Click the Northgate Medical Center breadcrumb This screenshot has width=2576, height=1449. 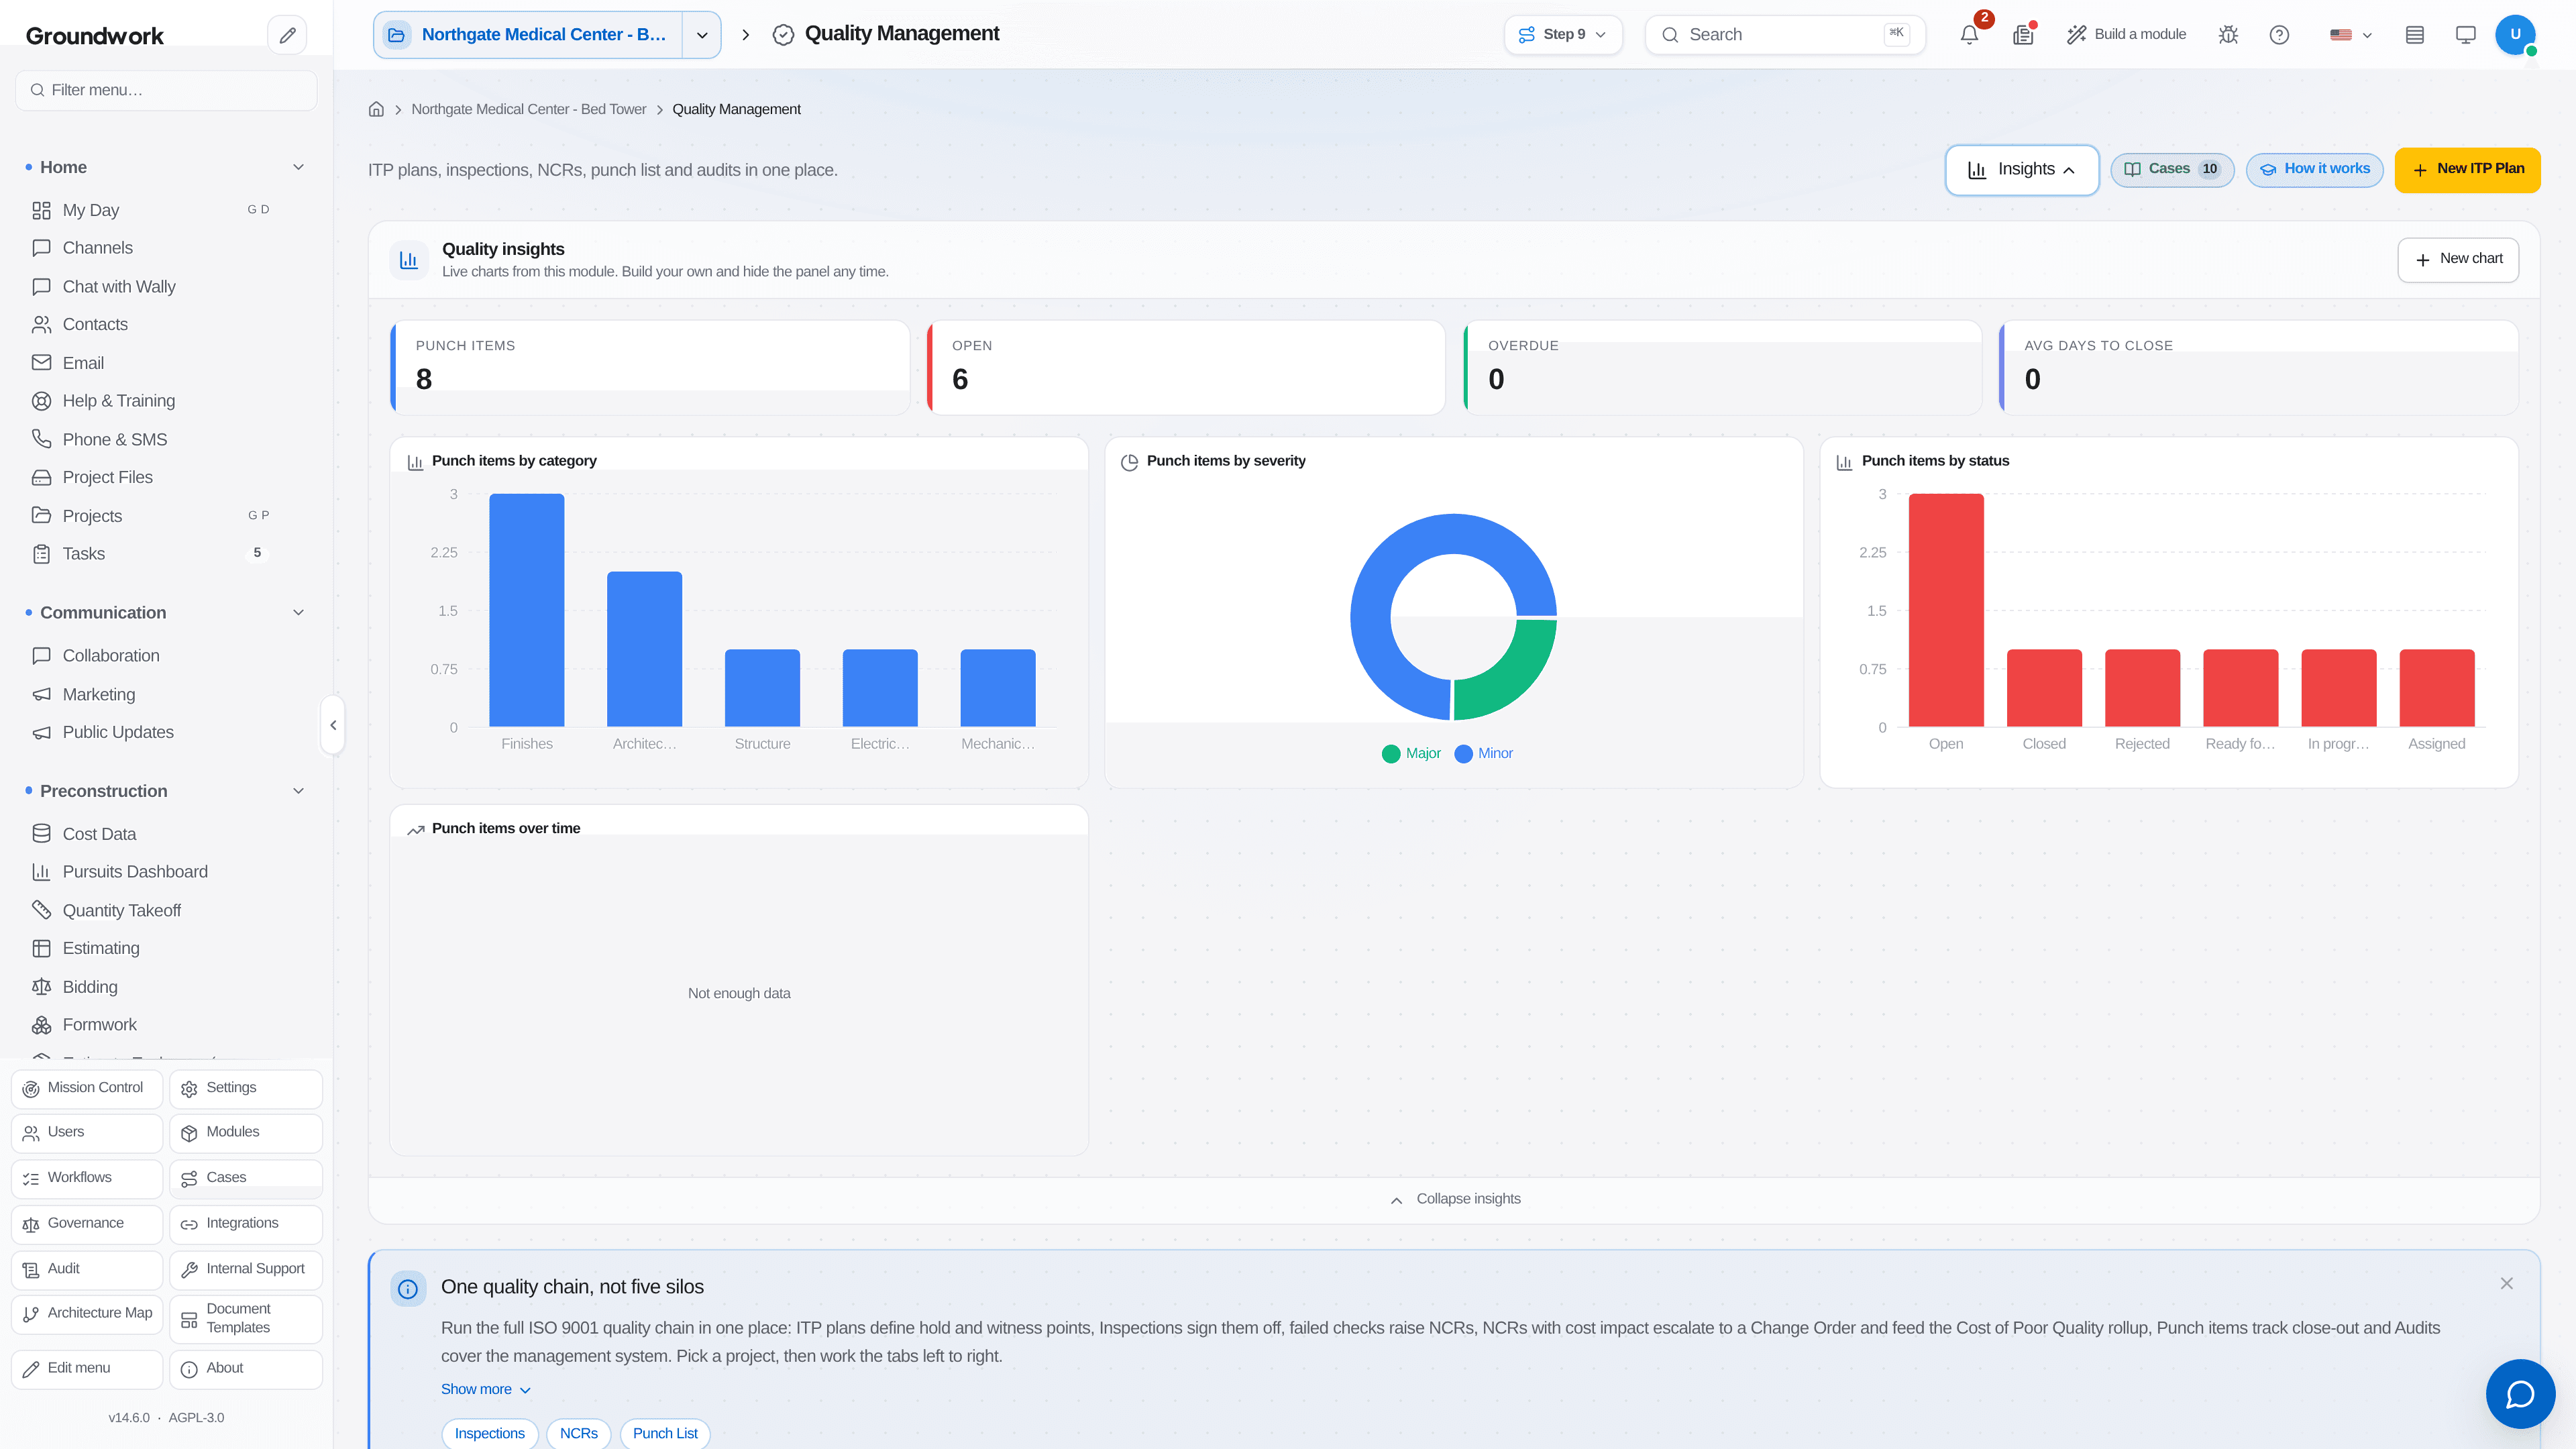tap(529, 109)
